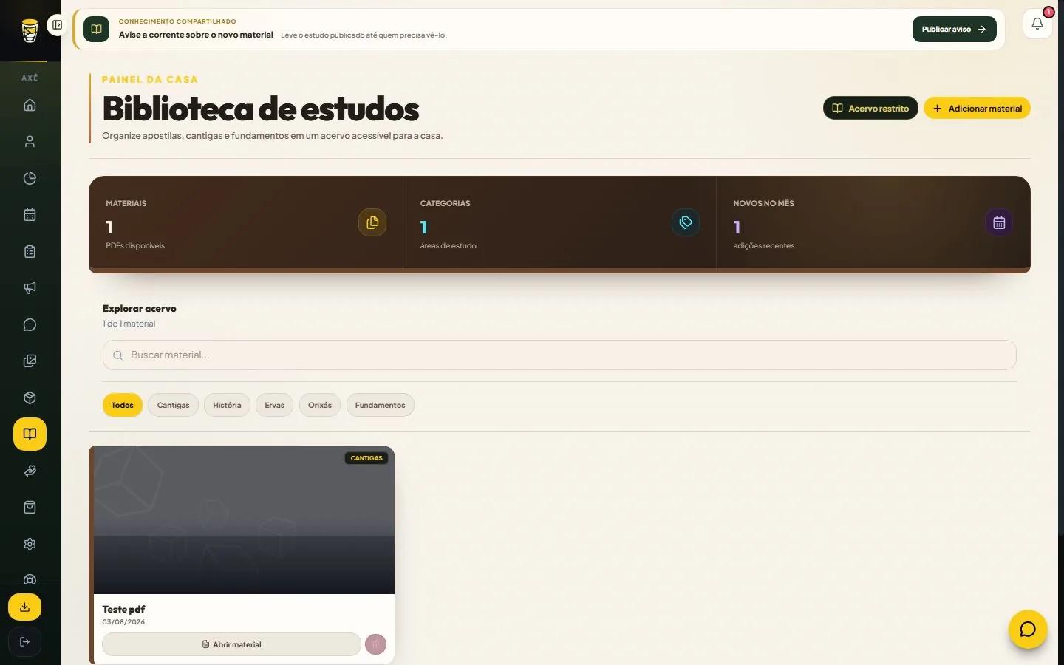The image size is (1064, 665).
Task: Click the Categorias stat tag icon
Action: coord(686,222)
